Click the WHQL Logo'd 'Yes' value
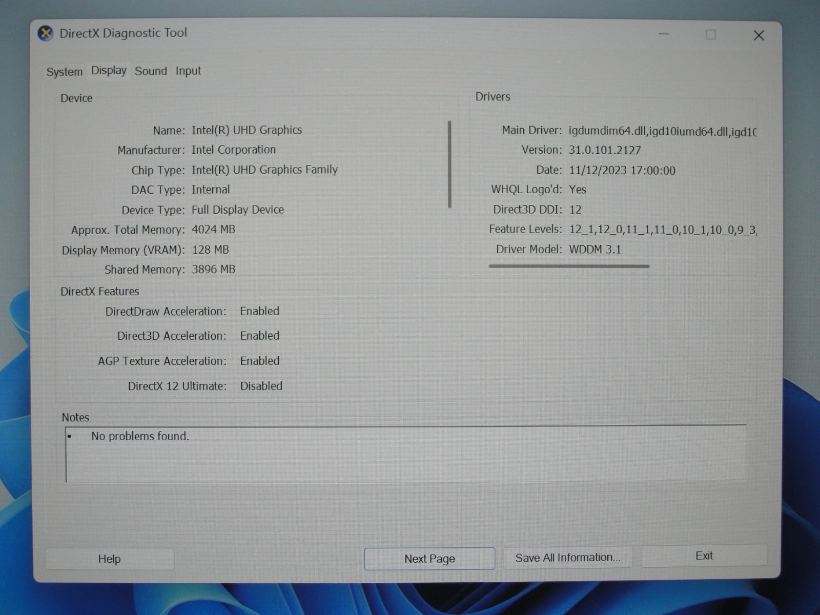The width and height of the screenshot is (820, 615). [578, 189]
